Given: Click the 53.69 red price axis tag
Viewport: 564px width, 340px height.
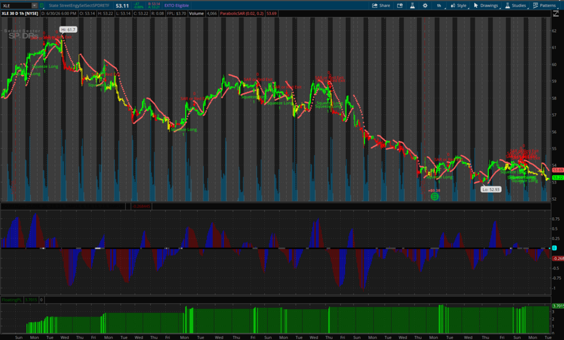Looking at the screenshot, I should coord(558,170).
